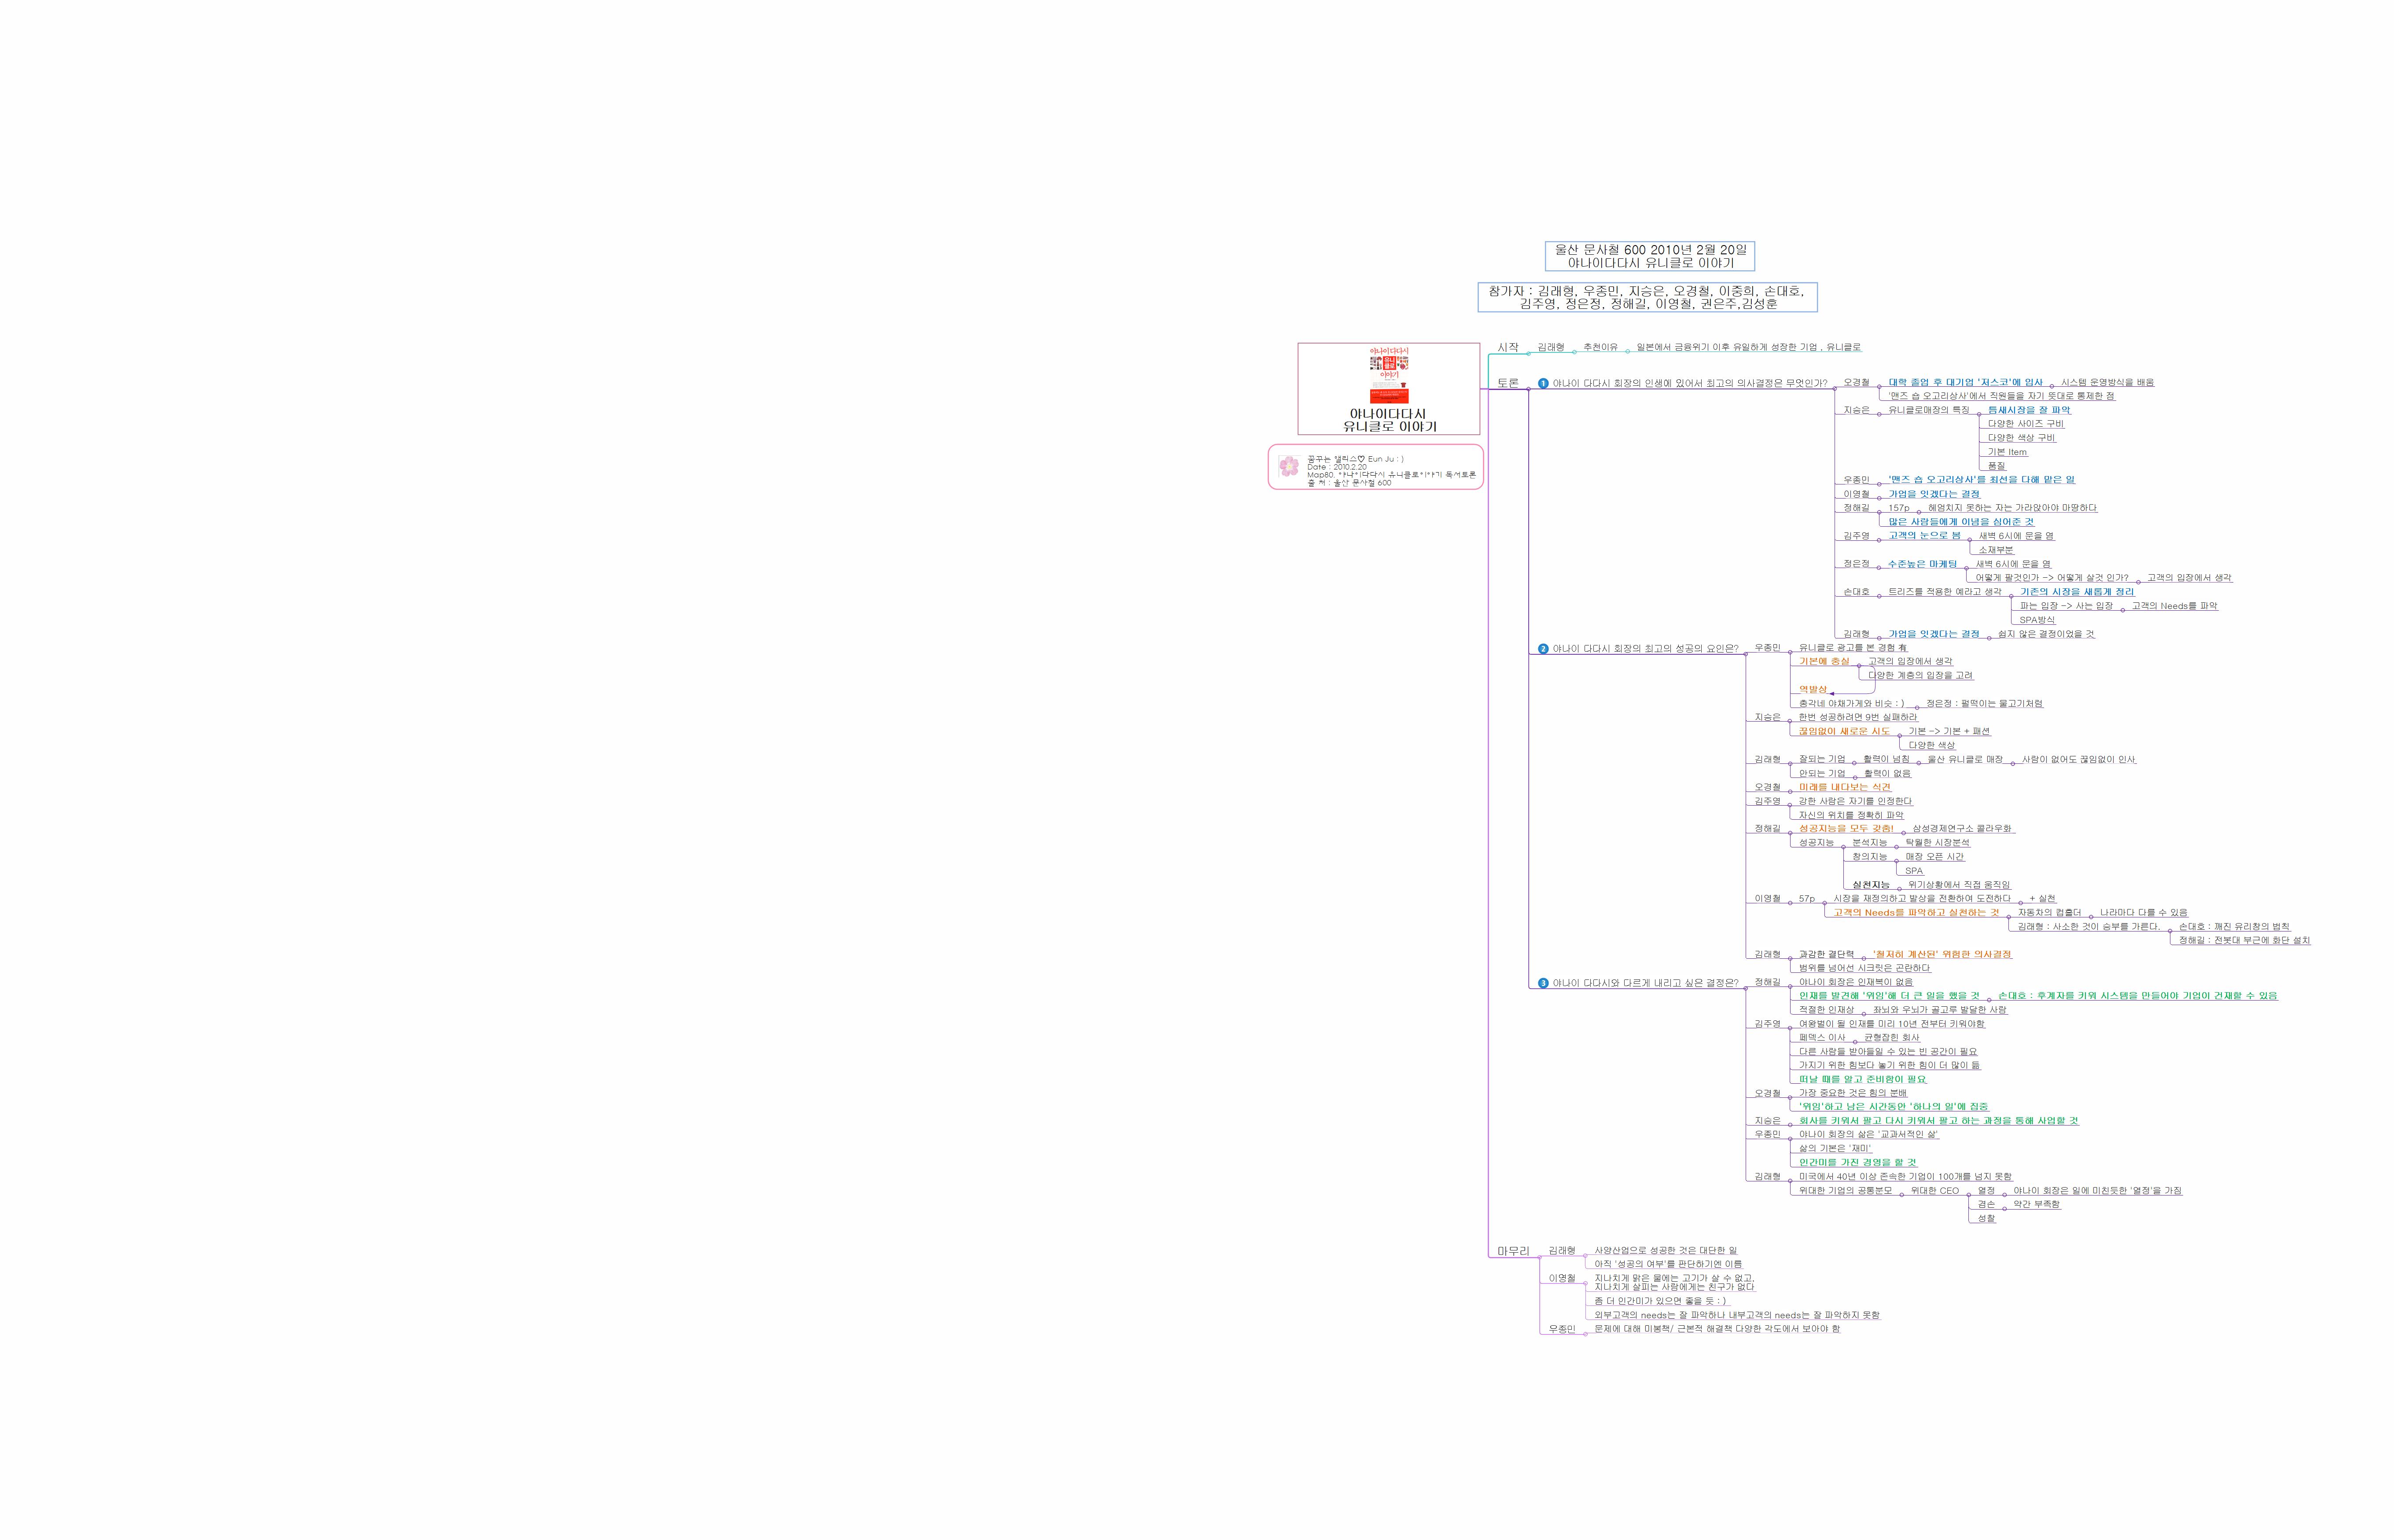Select the 페덱스 이사 node
The width and height of the screenshot is (2394, 1540).
click(x=1822, y=1037)
